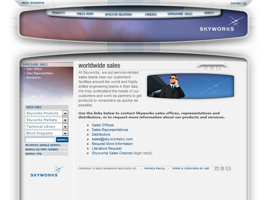Open the Distributors link in the content list
This screenshot has width=267, height=200.
click(101, 135)
